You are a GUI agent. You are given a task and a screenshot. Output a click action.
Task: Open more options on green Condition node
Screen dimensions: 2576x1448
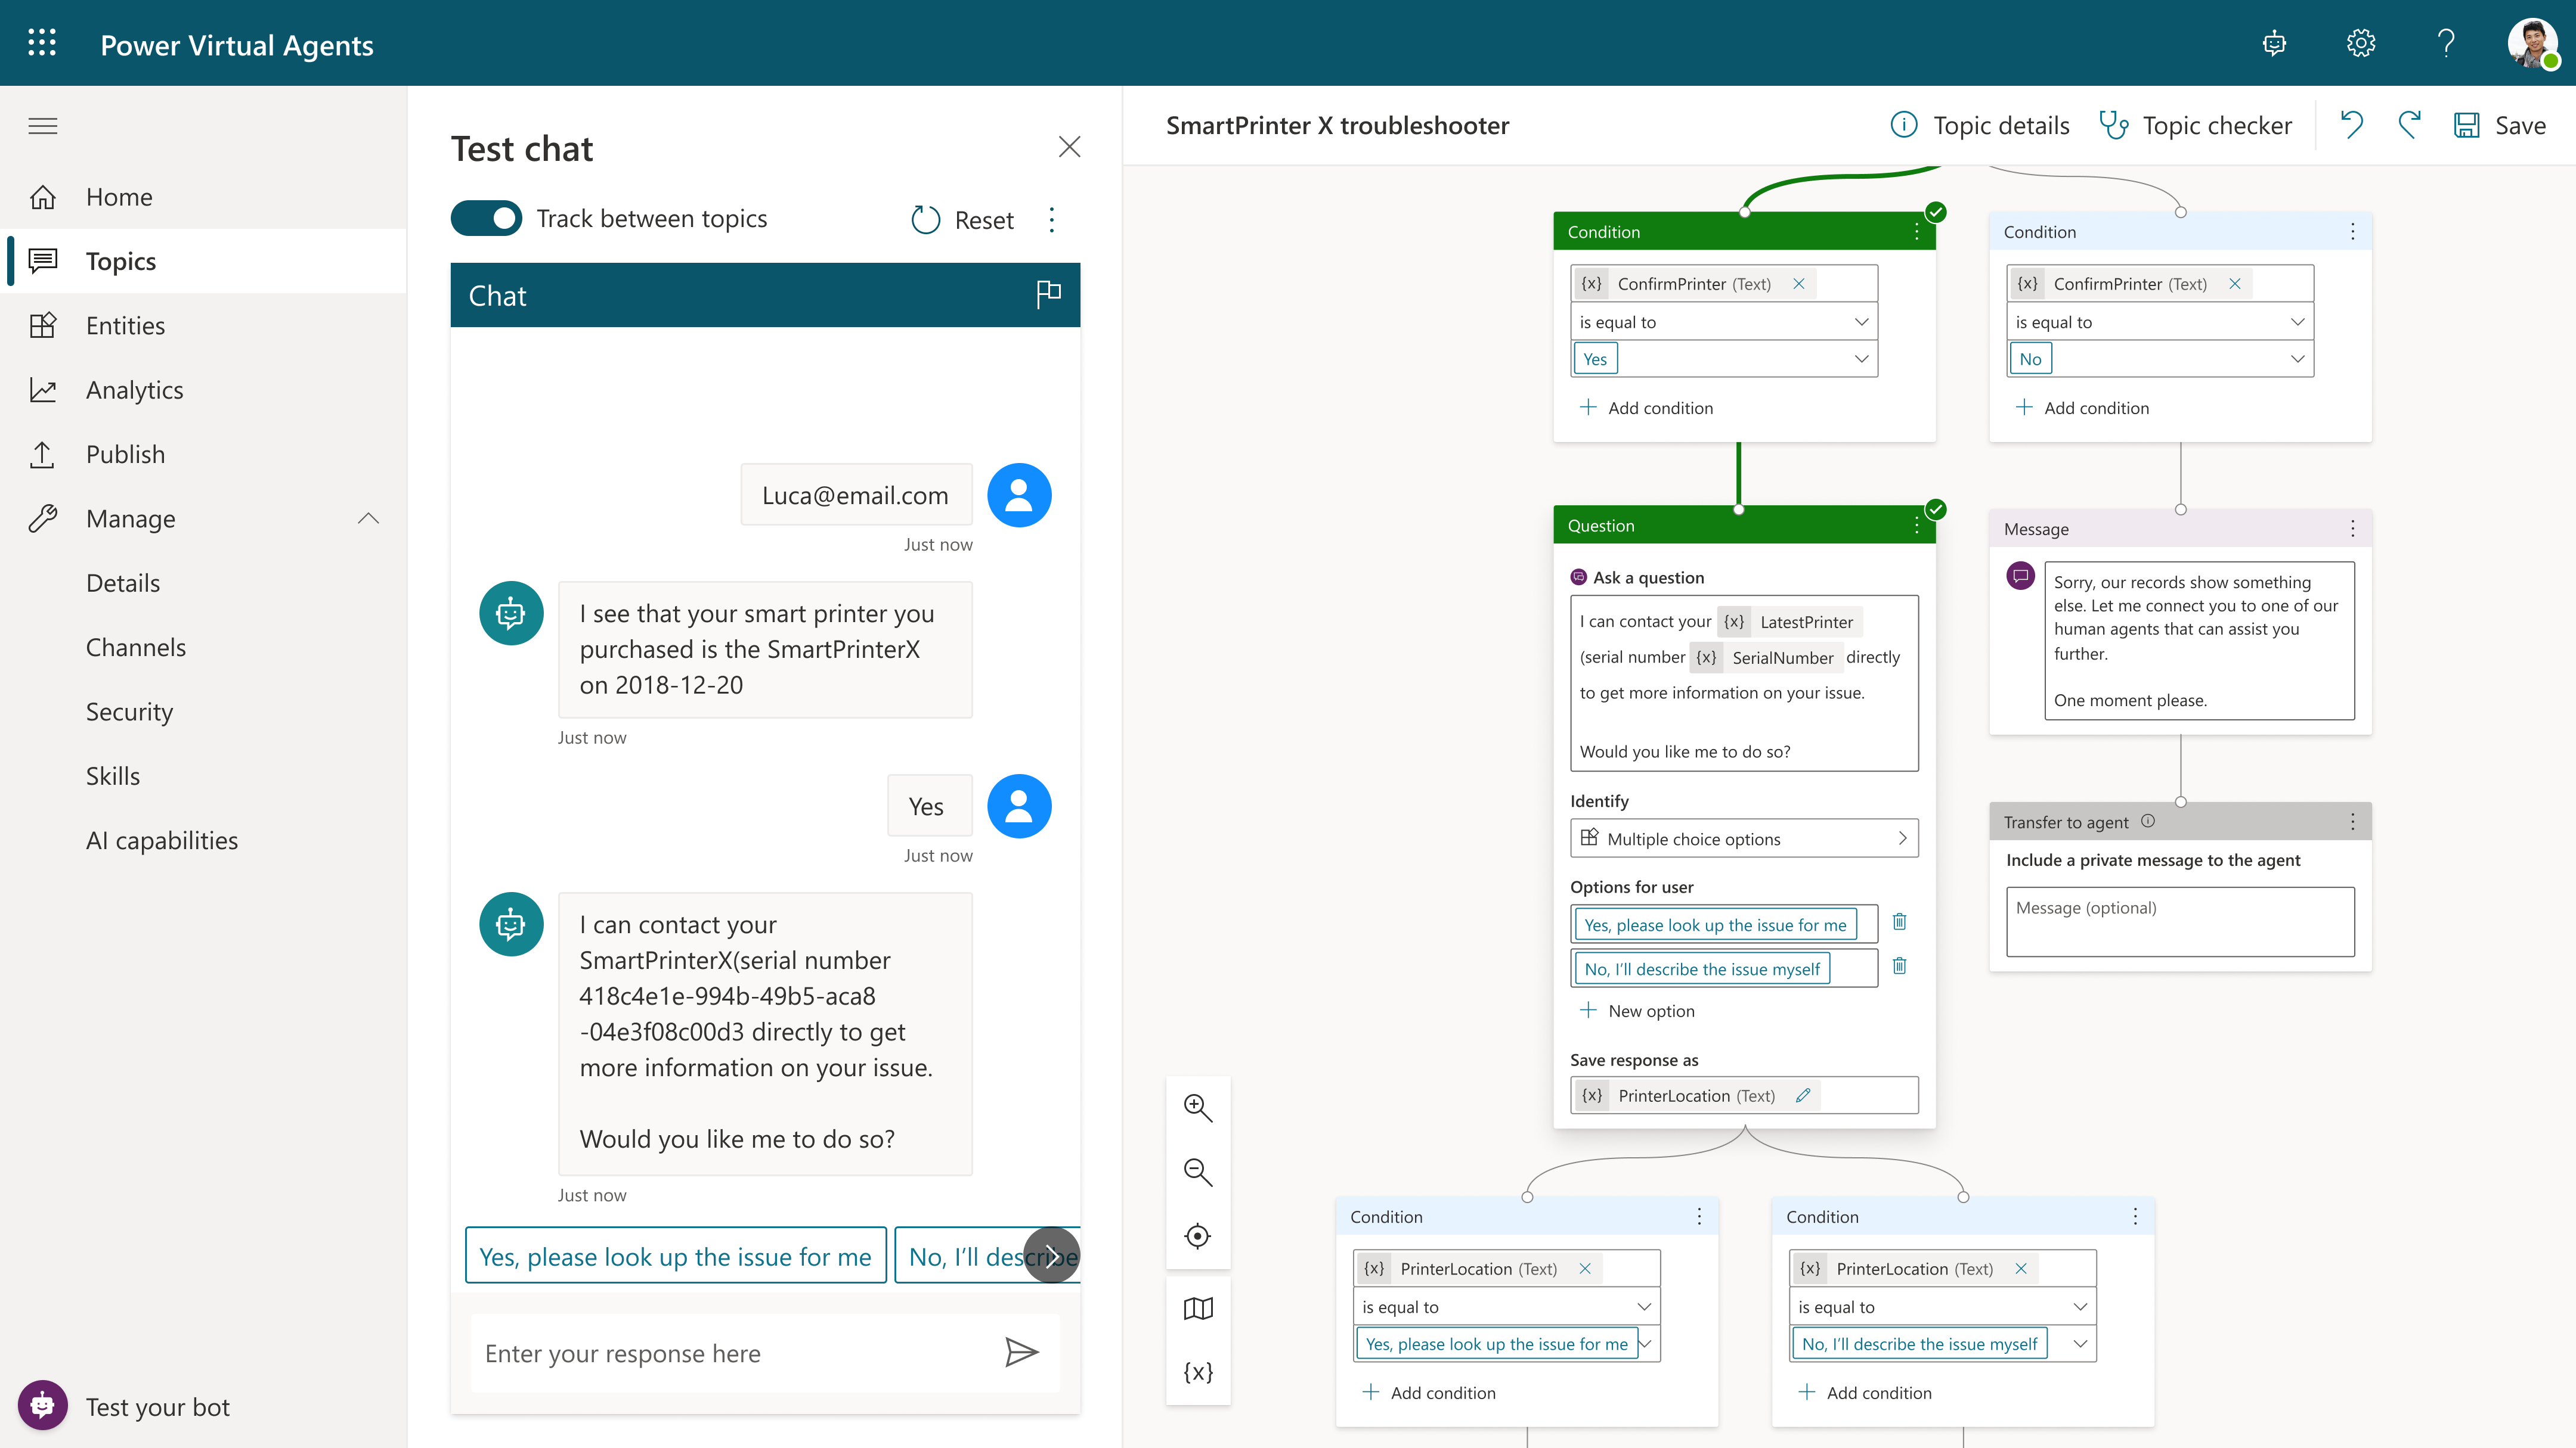click(x=1916, y=232)
